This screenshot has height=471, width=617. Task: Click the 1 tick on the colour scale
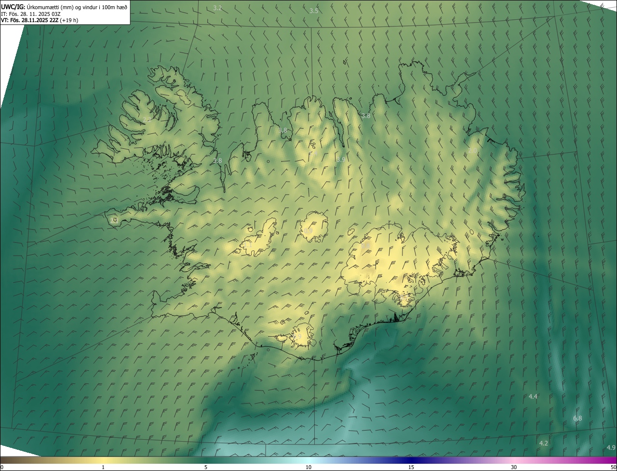click(x=103, y=467)
